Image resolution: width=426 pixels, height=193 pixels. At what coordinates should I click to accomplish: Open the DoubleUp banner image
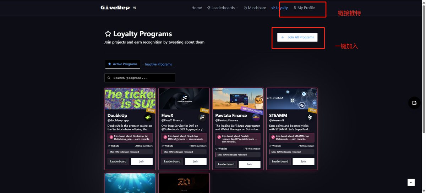(x=130, y=99)
